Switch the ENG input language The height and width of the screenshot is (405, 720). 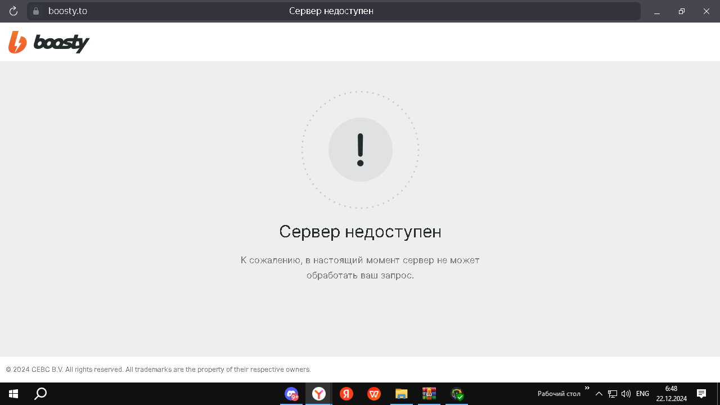coord(642,394)
